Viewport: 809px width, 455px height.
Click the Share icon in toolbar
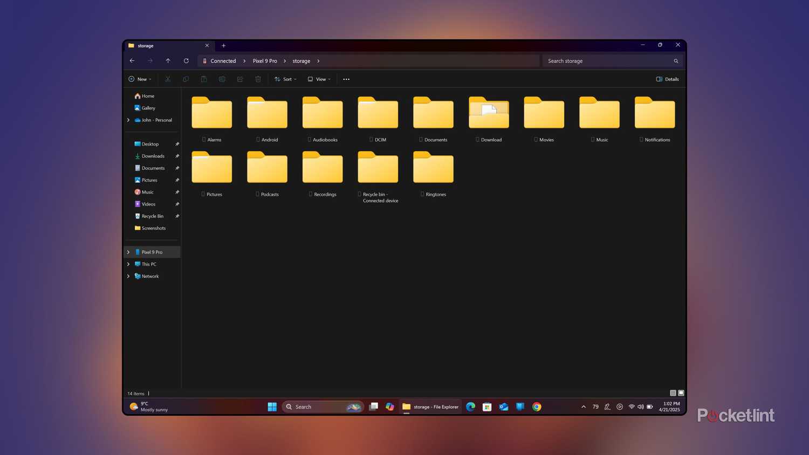(240, 79)
